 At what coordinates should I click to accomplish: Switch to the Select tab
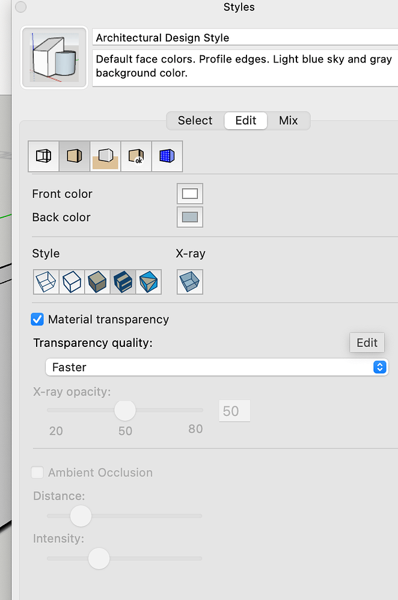[195, 120]
